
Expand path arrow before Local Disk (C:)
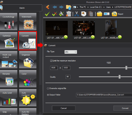coord(88,7)
